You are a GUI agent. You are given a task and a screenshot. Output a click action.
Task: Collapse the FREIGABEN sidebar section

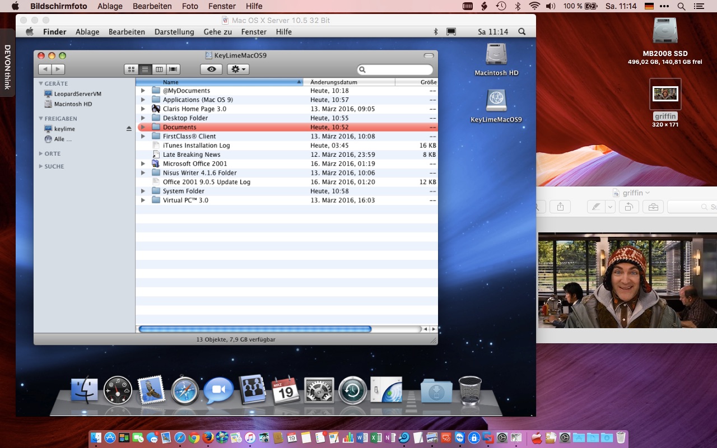41,119
